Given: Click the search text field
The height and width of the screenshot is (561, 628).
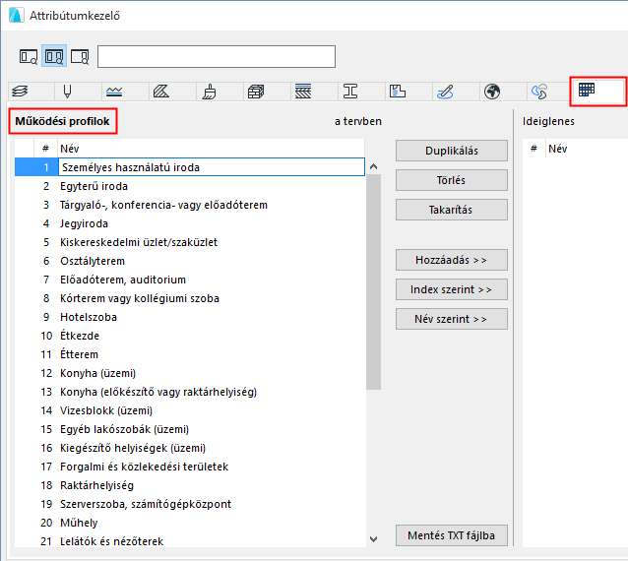Looking at the screenshot, I should [217, 56].
